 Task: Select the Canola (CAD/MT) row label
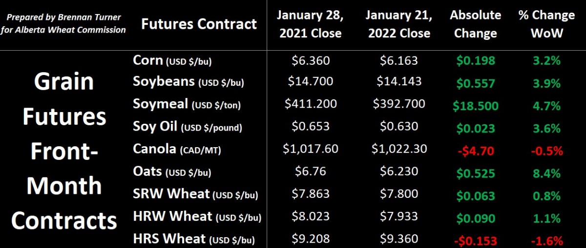pyautogui.click(x=177, y=149)
